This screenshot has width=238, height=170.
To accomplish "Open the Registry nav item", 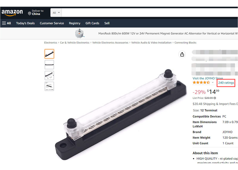I will [x=75, y=23].
